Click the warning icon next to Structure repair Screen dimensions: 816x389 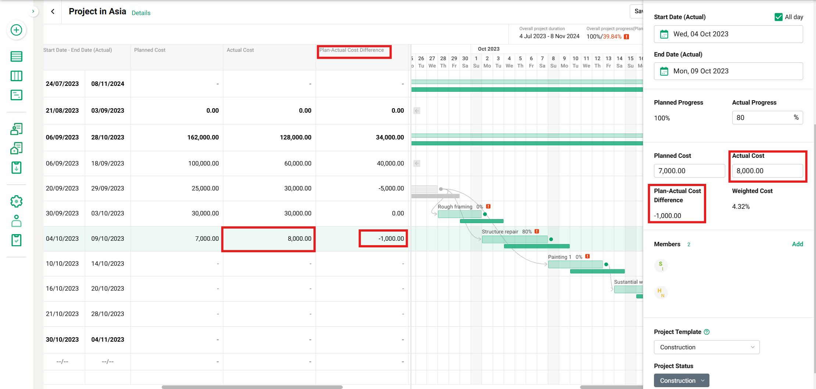tap(536, 231)
